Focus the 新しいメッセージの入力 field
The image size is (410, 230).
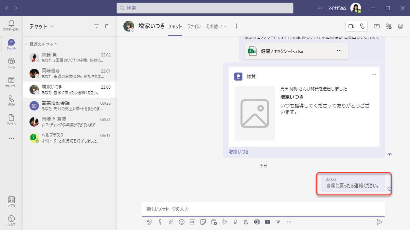(263, 209)
